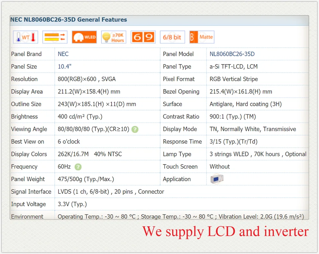Screen dimensions: 319x254
Task: Select the 400 cd/m² (Typ.) brightness value
Action: click(80, 116)
